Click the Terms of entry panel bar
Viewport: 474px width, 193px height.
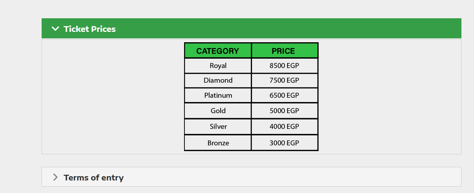[251, 177]
